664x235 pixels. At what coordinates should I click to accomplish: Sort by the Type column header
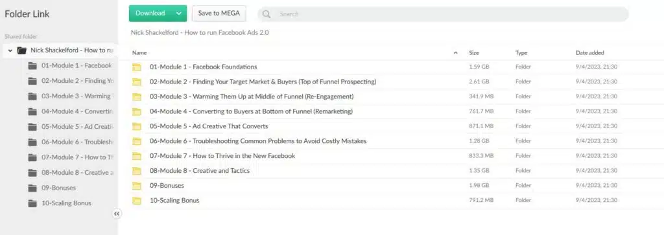click(521, 53)
